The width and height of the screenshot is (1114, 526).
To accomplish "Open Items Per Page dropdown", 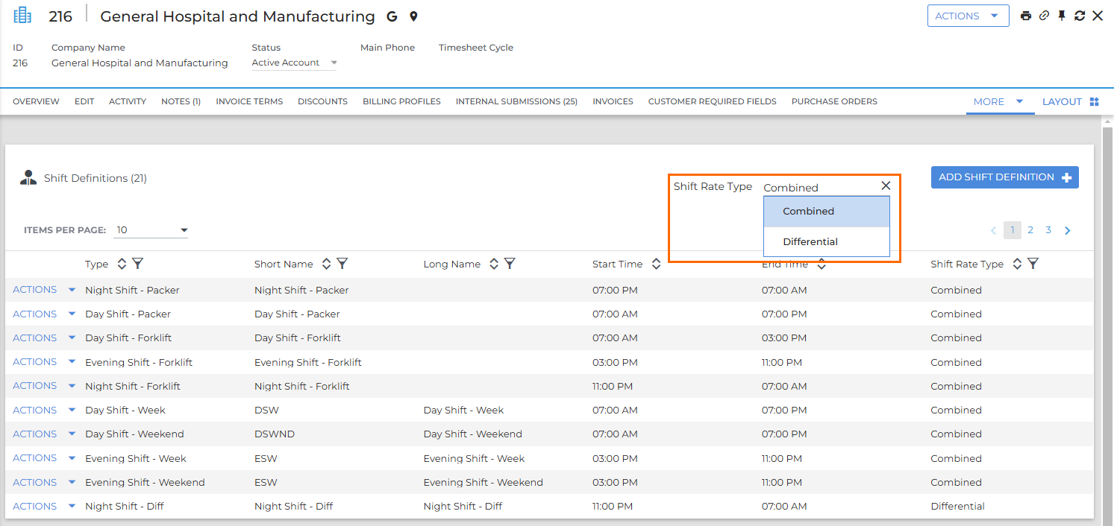I will click(x=151, y=230).
